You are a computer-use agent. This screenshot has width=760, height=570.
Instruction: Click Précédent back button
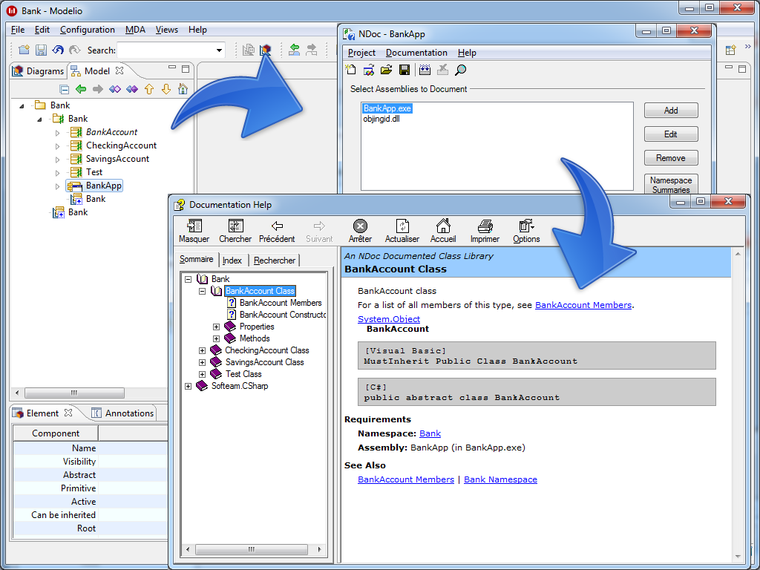pyautogui.click(x=277, y=232)
